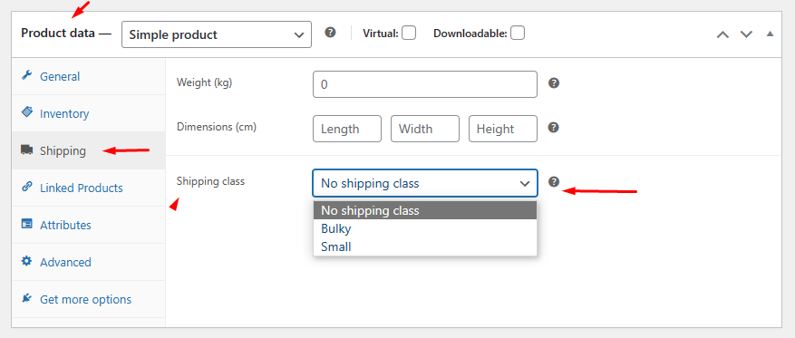Image resolution: width=795 pixels, height=338 pixels.
Task: Click the Linked Products chain icon
Action: click(x=26, y=187)
